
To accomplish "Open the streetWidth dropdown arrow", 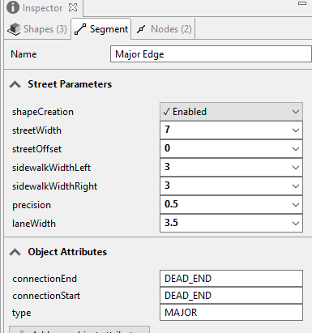I will point(296,130).
